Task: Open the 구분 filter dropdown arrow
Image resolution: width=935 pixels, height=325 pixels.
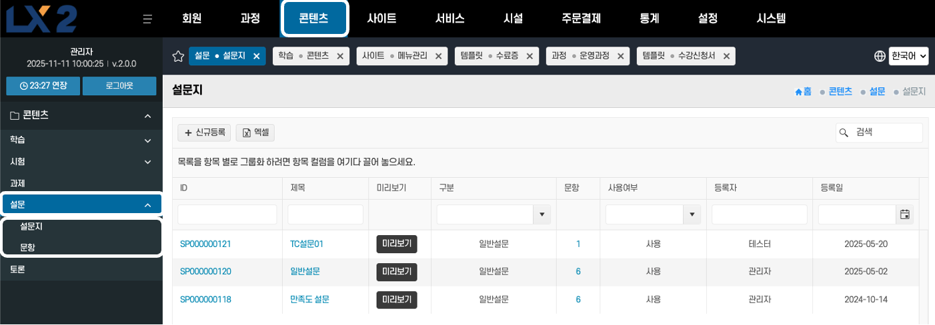Action: [542, 214]
